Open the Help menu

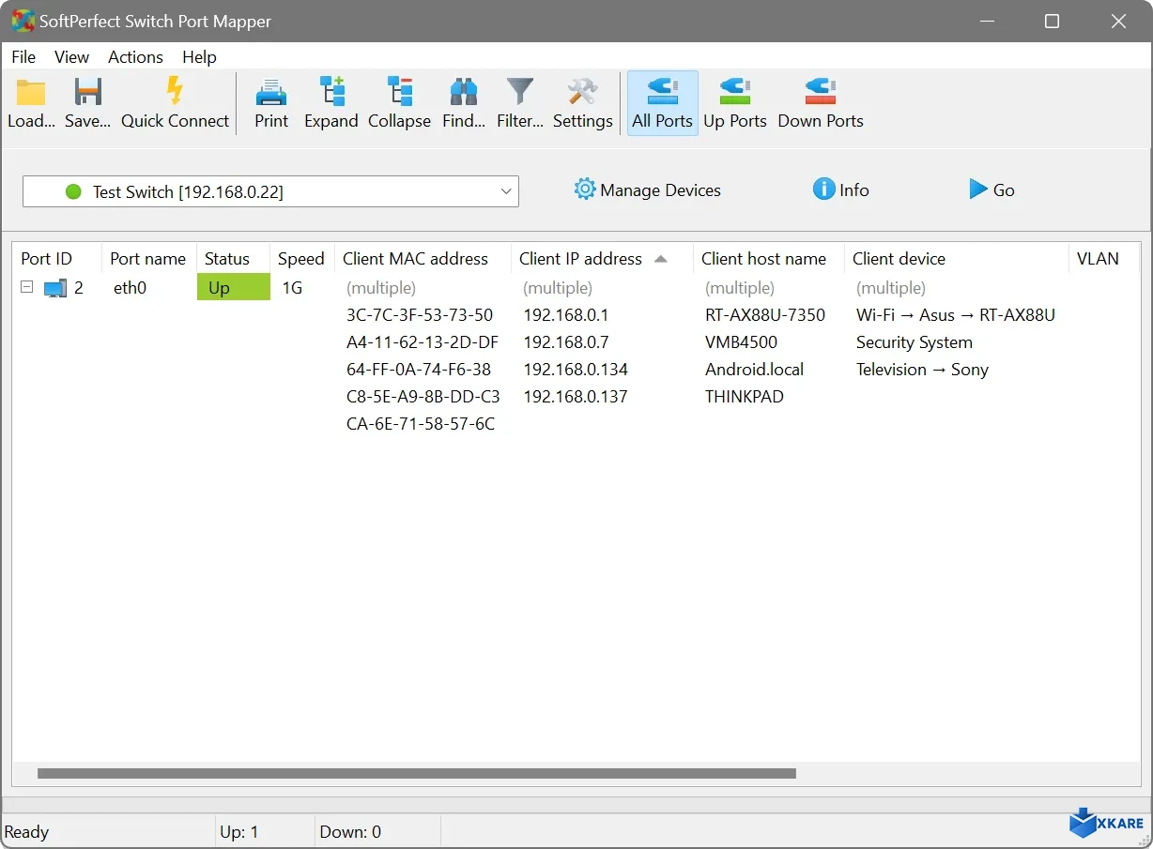(199, 57)
